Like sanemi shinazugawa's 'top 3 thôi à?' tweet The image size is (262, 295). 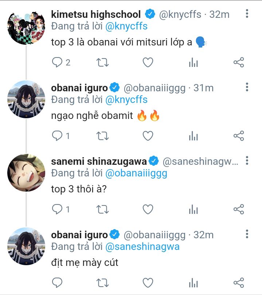pos(148,209)
